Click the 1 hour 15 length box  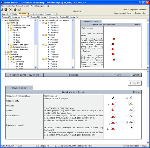(x=135, y=83)
